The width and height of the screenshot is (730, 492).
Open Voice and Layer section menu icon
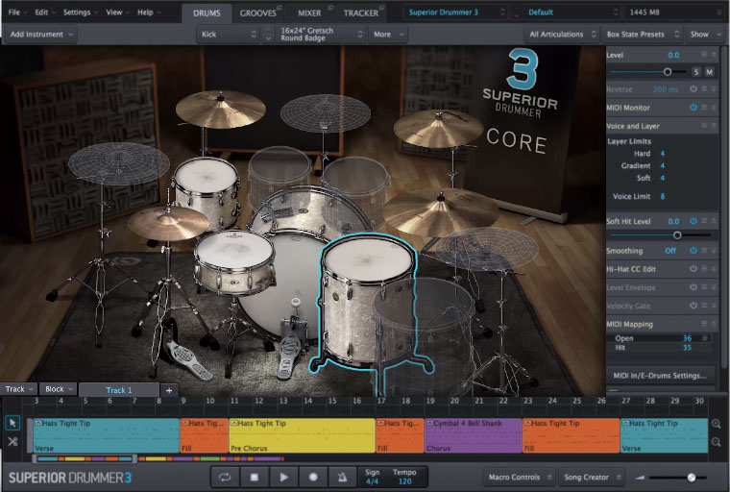704,125
